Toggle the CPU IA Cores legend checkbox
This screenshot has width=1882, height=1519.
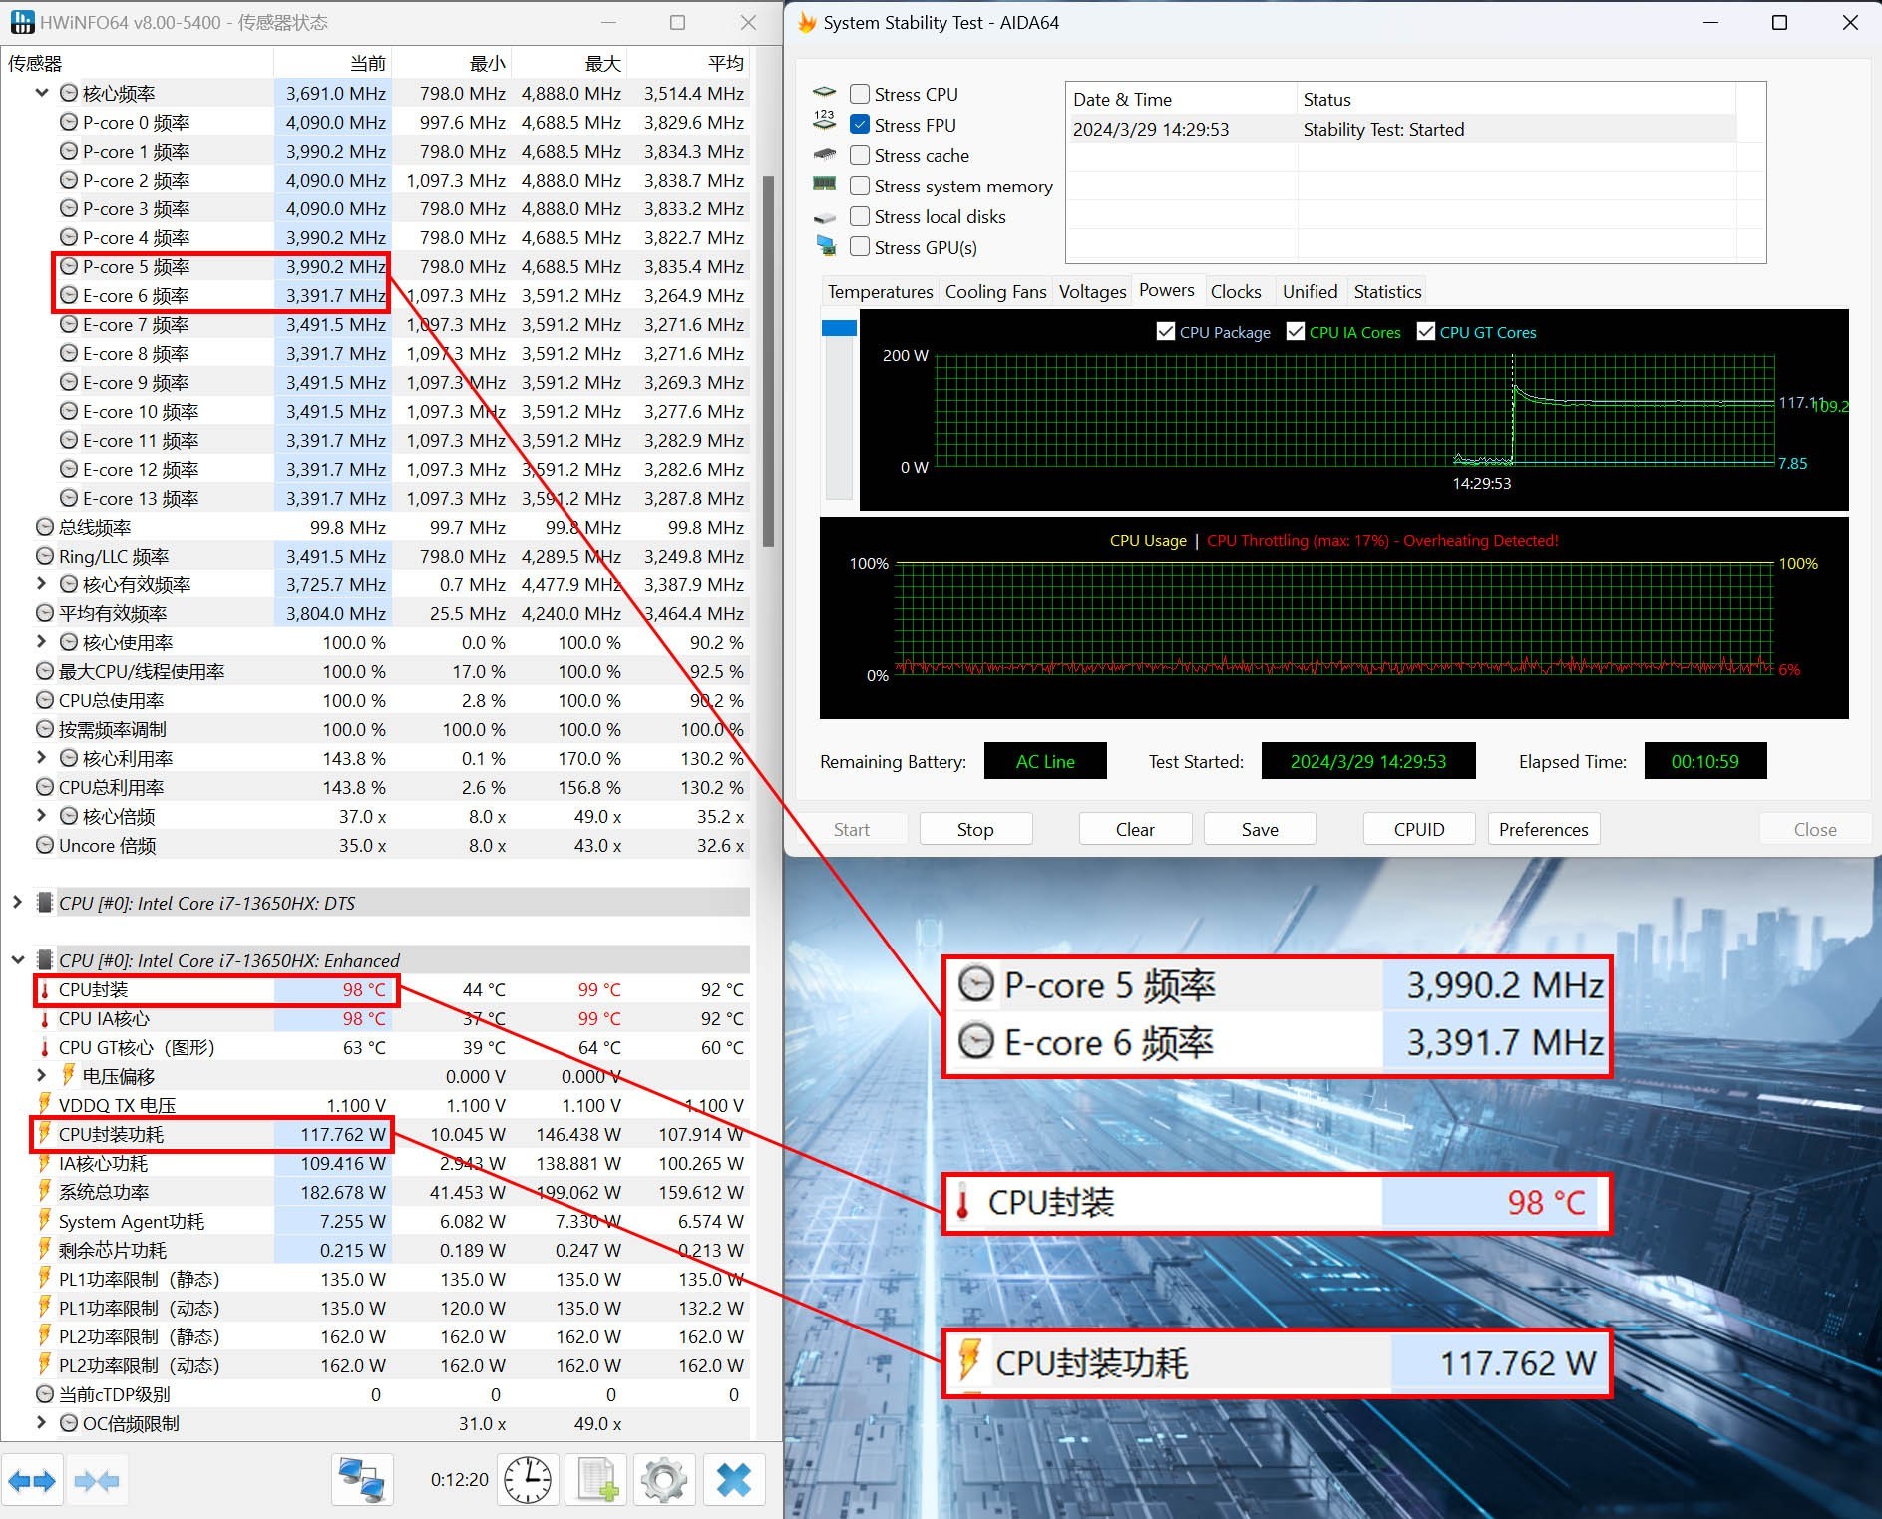coord(1296,331)
